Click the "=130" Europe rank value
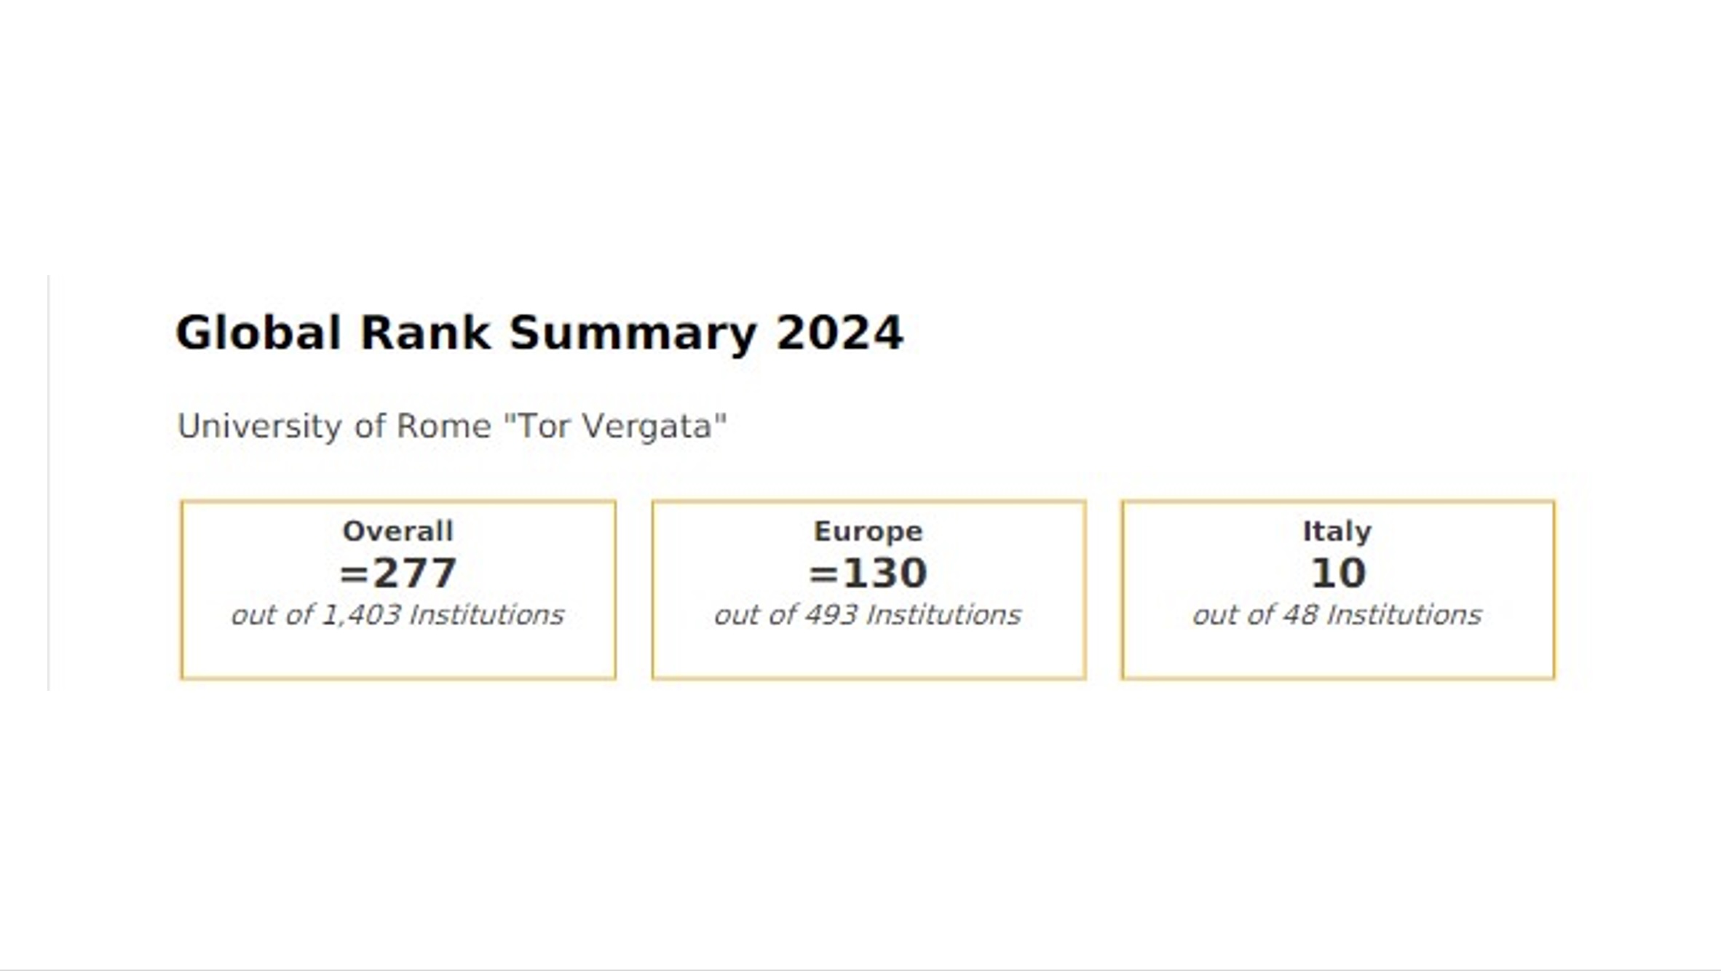 pos(868,573)
